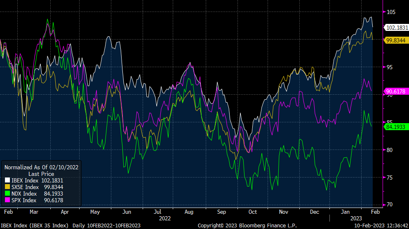Click the yellow 99.8344 price tag on axis

pyautogui.click(x=396, y=40)
